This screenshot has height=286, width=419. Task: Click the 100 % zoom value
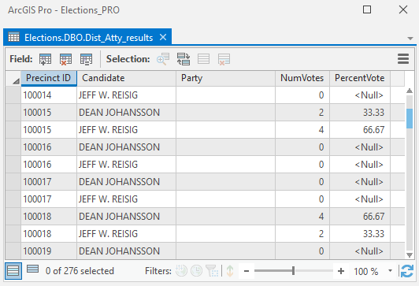pyautogui.click(x=366, y=272)
